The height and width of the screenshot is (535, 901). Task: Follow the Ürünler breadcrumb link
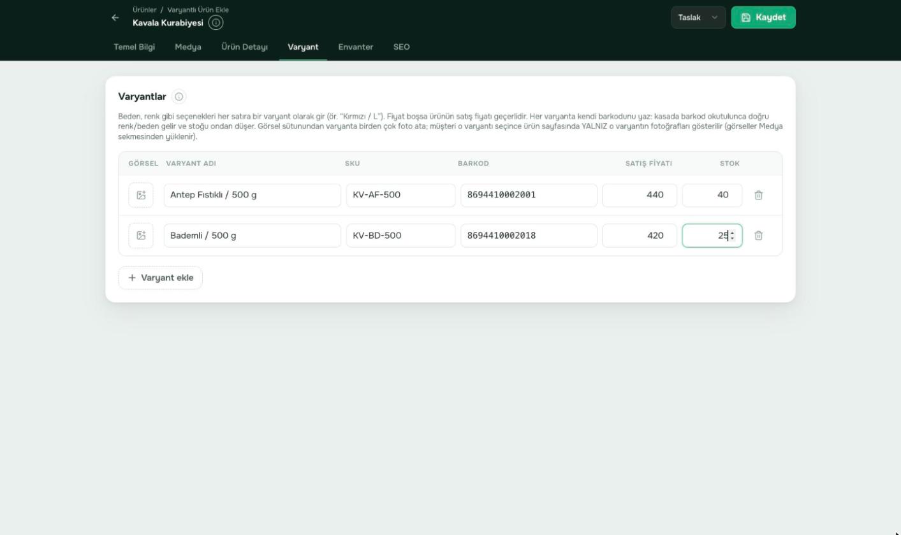pos(144,10)
